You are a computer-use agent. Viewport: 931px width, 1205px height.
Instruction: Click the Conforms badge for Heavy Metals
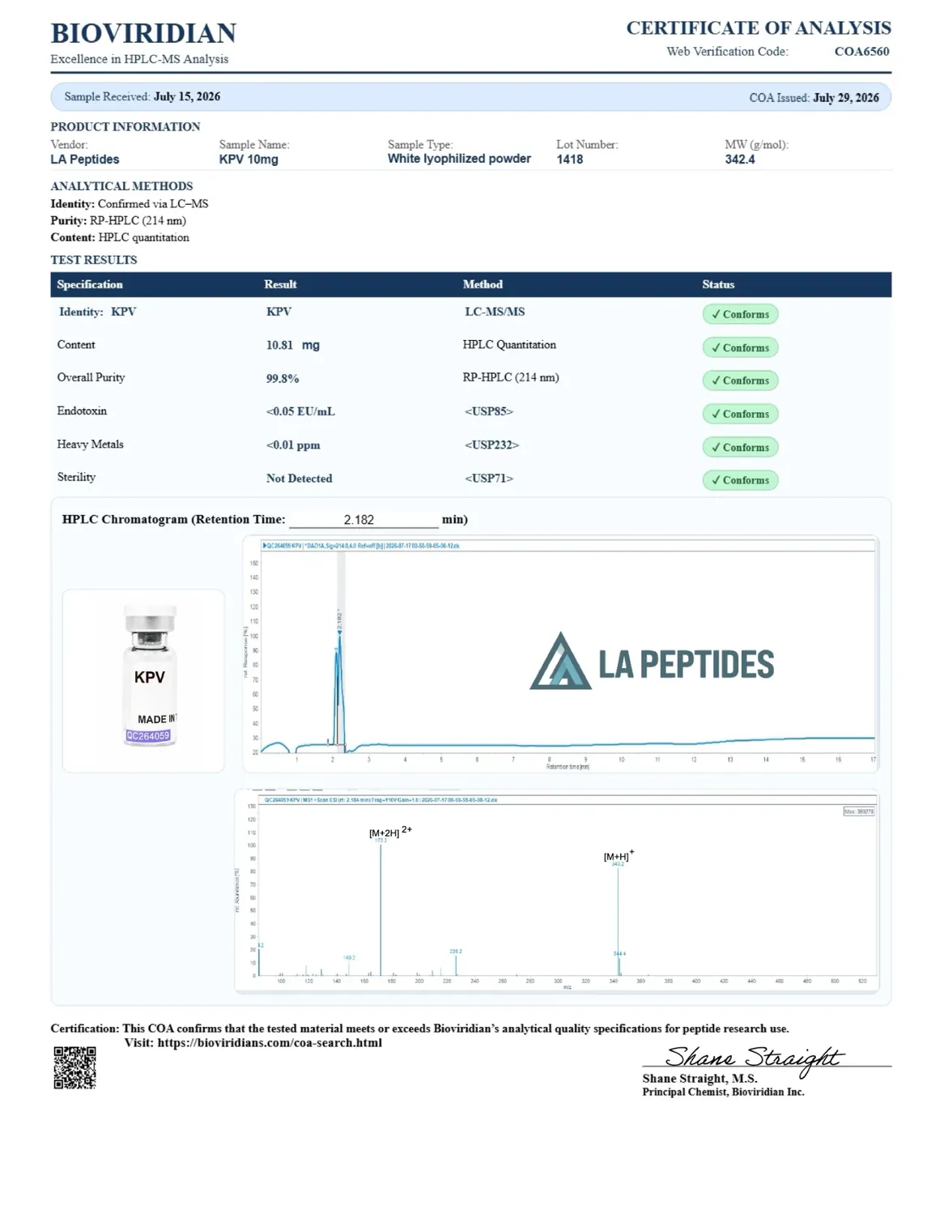[x=740, y=447]
